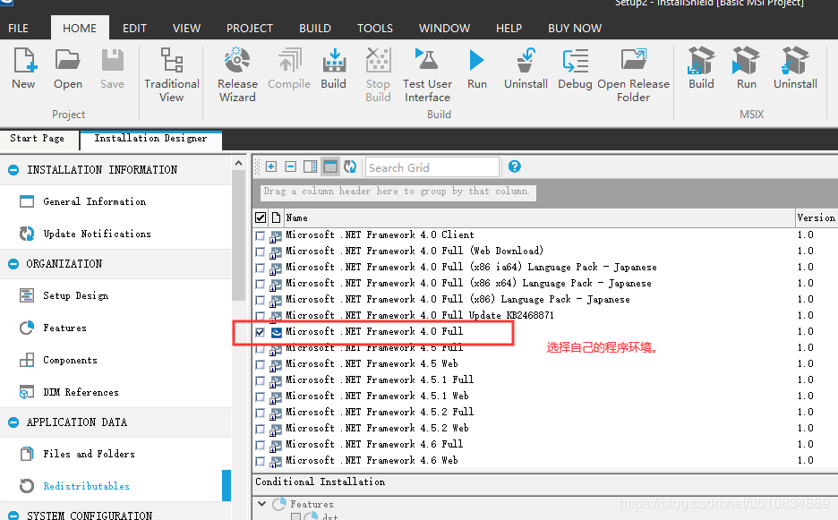The height and width of the screenshot is (520, 838).
Task: Select Installation Designer tab
Action: [150, 139]
